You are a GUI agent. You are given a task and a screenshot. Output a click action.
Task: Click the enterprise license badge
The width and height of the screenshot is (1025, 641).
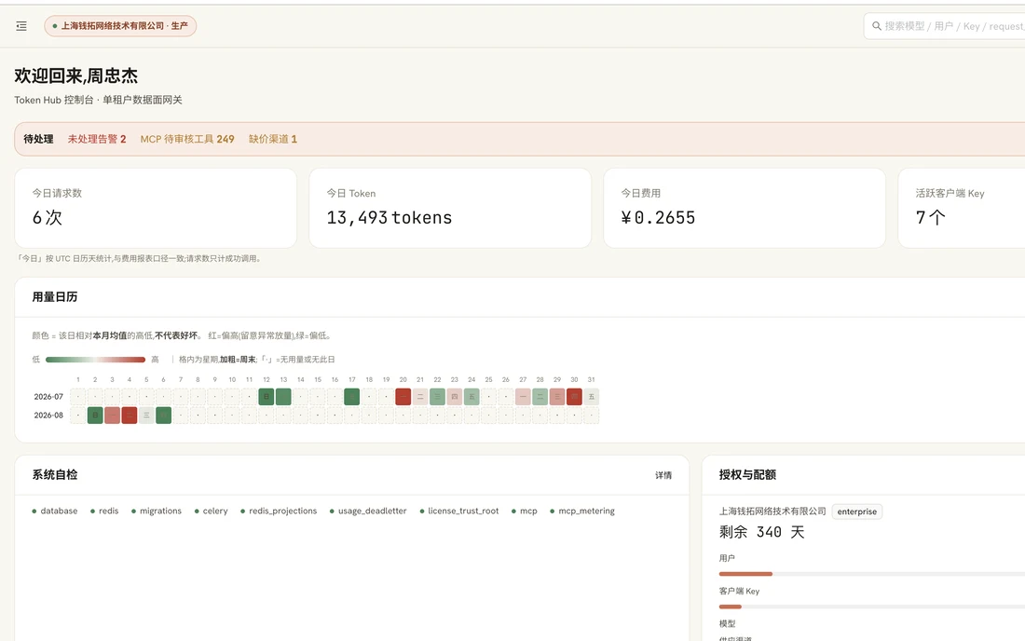[857, 511]
